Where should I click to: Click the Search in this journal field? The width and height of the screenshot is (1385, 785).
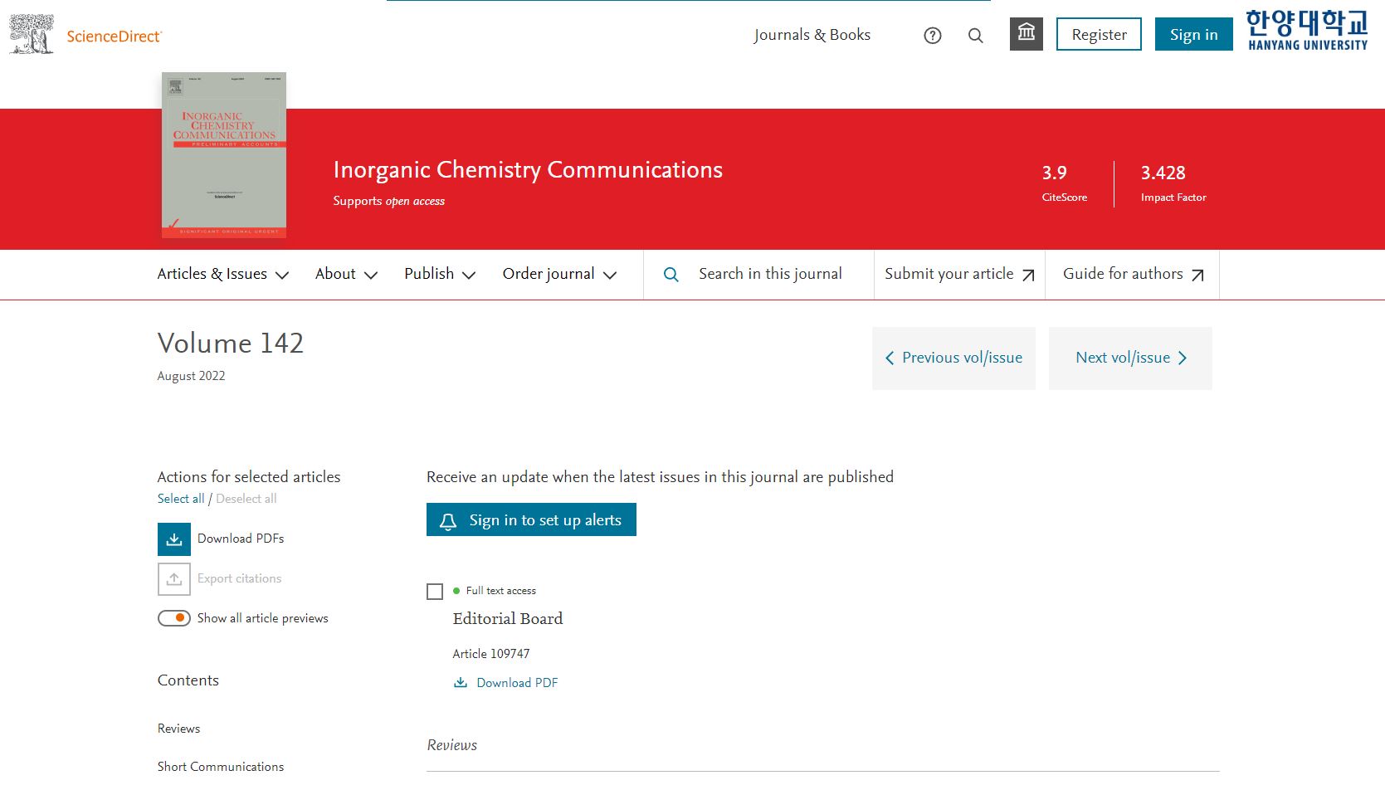coord(769,275)
